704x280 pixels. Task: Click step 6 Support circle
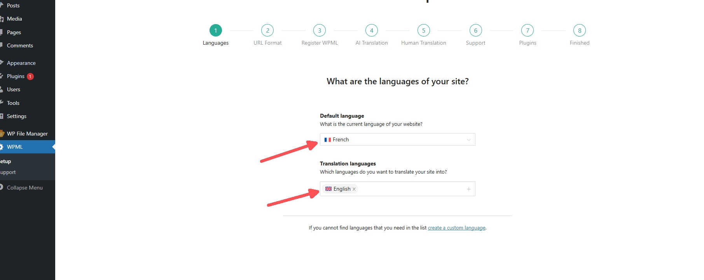475,30
